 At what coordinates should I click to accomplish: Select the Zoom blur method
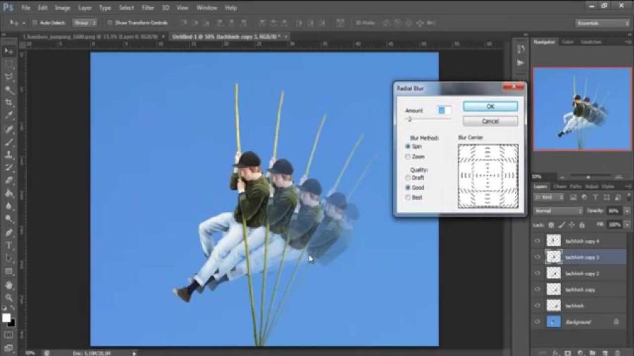tap(409, 156)
